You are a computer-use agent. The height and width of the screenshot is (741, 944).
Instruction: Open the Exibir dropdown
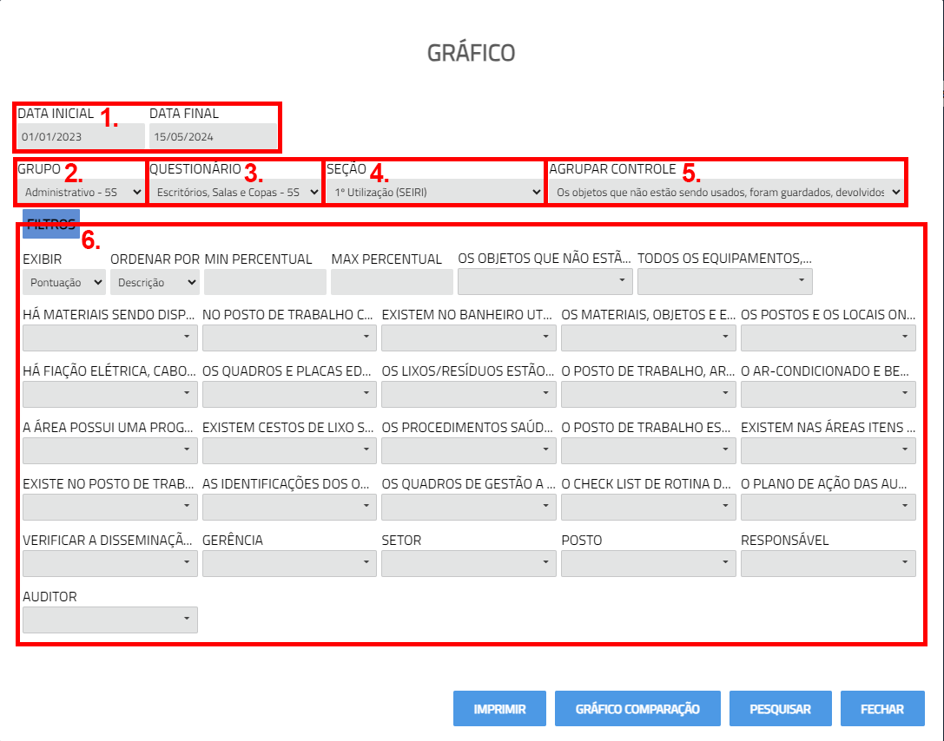point(64,282)
